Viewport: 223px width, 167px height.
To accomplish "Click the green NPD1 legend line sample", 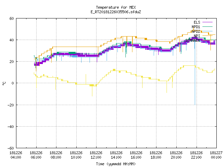I will click(x=207, y=26).
